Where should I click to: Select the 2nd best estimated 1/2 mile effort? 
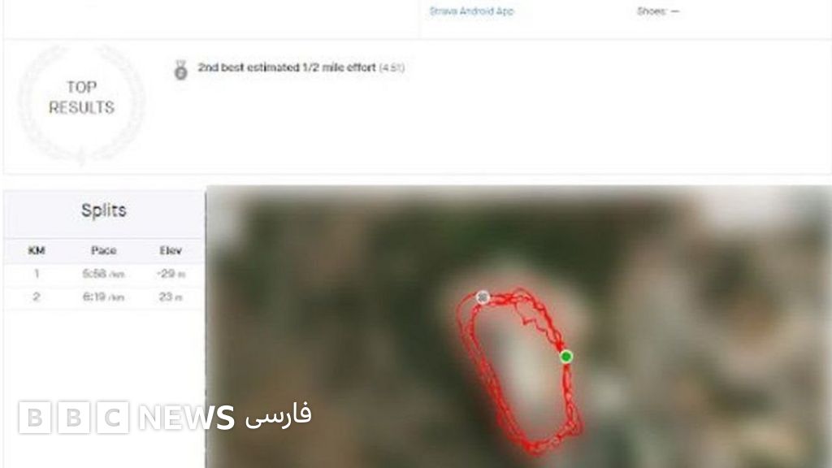pyautogui.click(x=301, y=67)
